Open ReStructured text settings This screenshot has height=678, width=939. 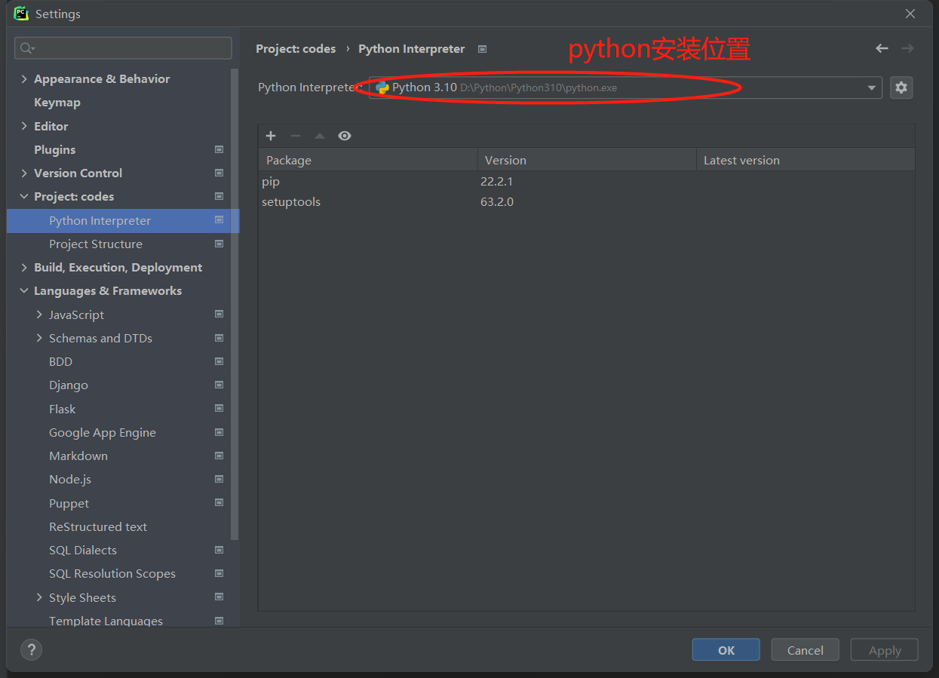[x=98, y=526]
